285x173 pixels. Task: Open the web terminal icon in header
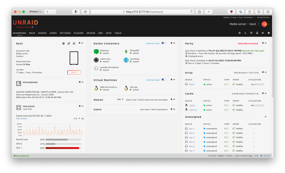click(245, 33)
